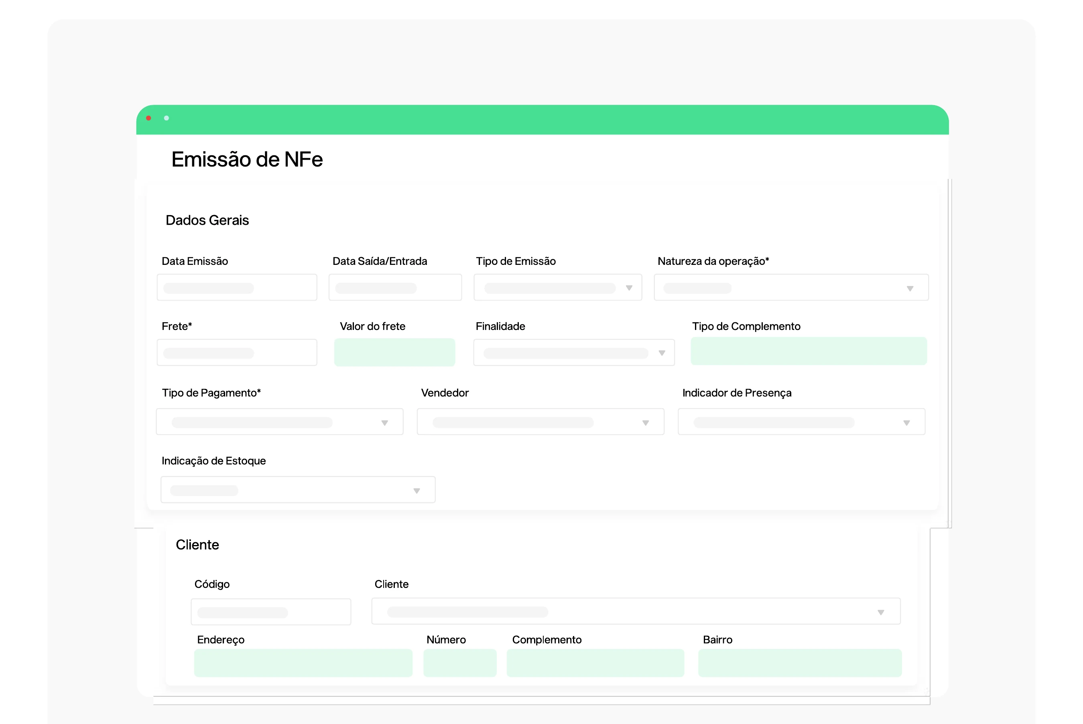Click the white dot in title bar
Viewport: 1083px width, 724px height.
167,118
